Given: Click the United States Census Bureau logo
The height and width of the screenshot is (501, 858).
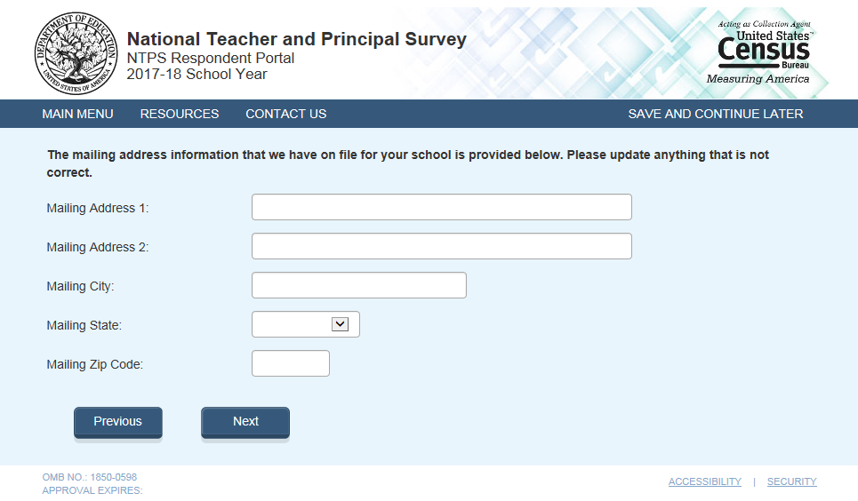Looking at the screenshot, I should [x=763, y=53].
